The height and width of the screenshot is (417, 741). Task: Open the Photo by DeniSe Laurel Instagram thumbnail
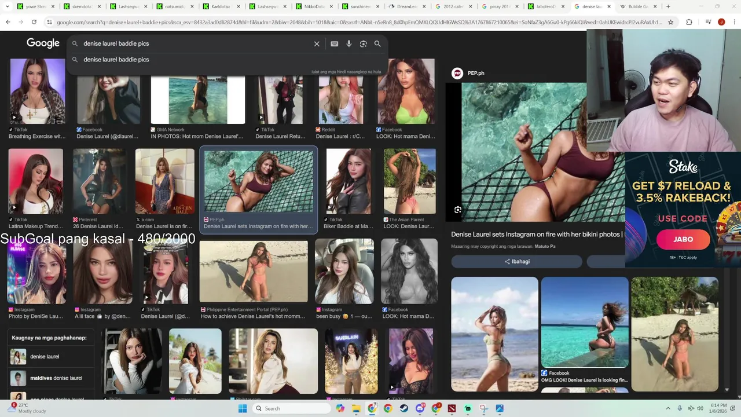click(36, 271)
